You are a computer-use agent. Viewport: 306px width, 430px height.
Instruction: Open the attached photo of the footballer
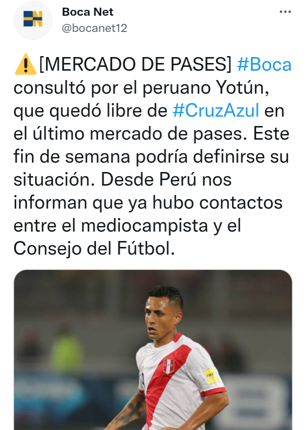tap(153, 350)
